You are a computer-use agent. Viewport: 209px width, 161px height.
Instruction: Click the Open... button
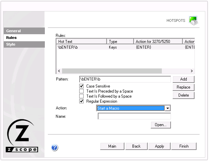(x=161, y=125)
